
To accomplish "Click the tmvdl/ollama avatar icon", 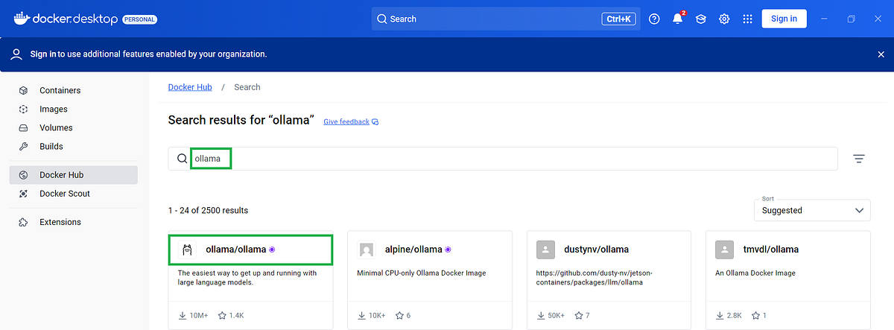I will 724,250.
